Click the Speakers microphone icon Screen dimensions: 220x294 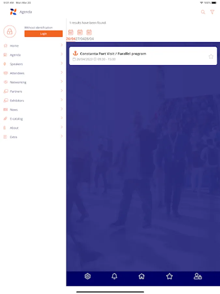pos(5,64)
